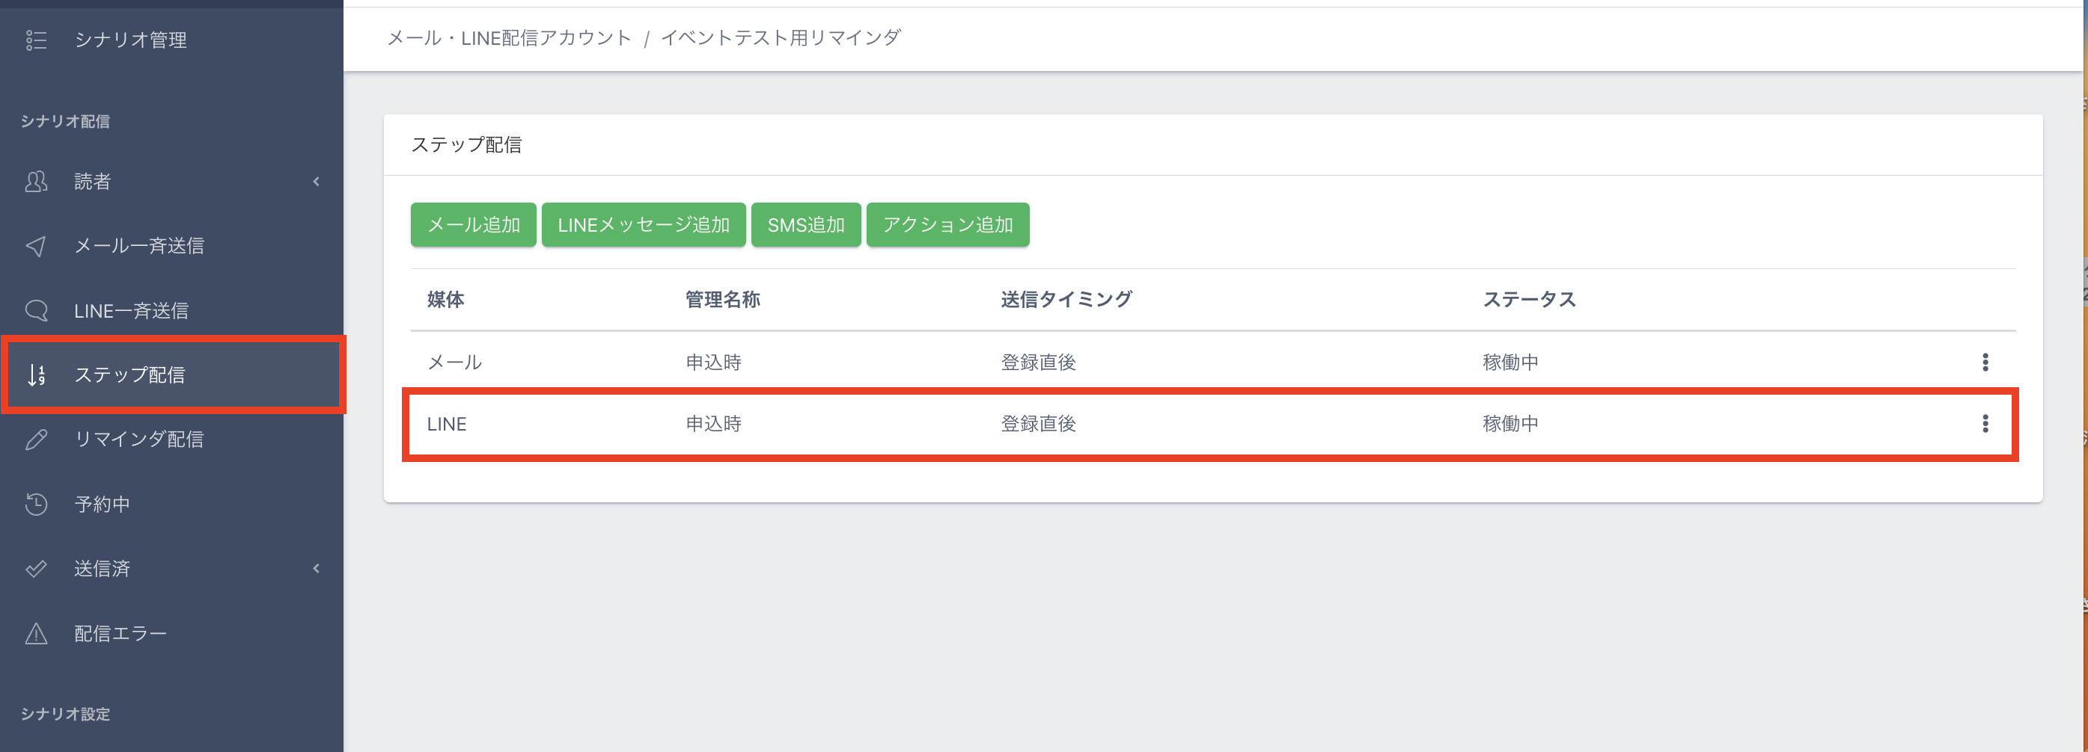Click the ステップ配信 sort arrow icon
The height and width of the screenshot is (752, 2088).
37,375
